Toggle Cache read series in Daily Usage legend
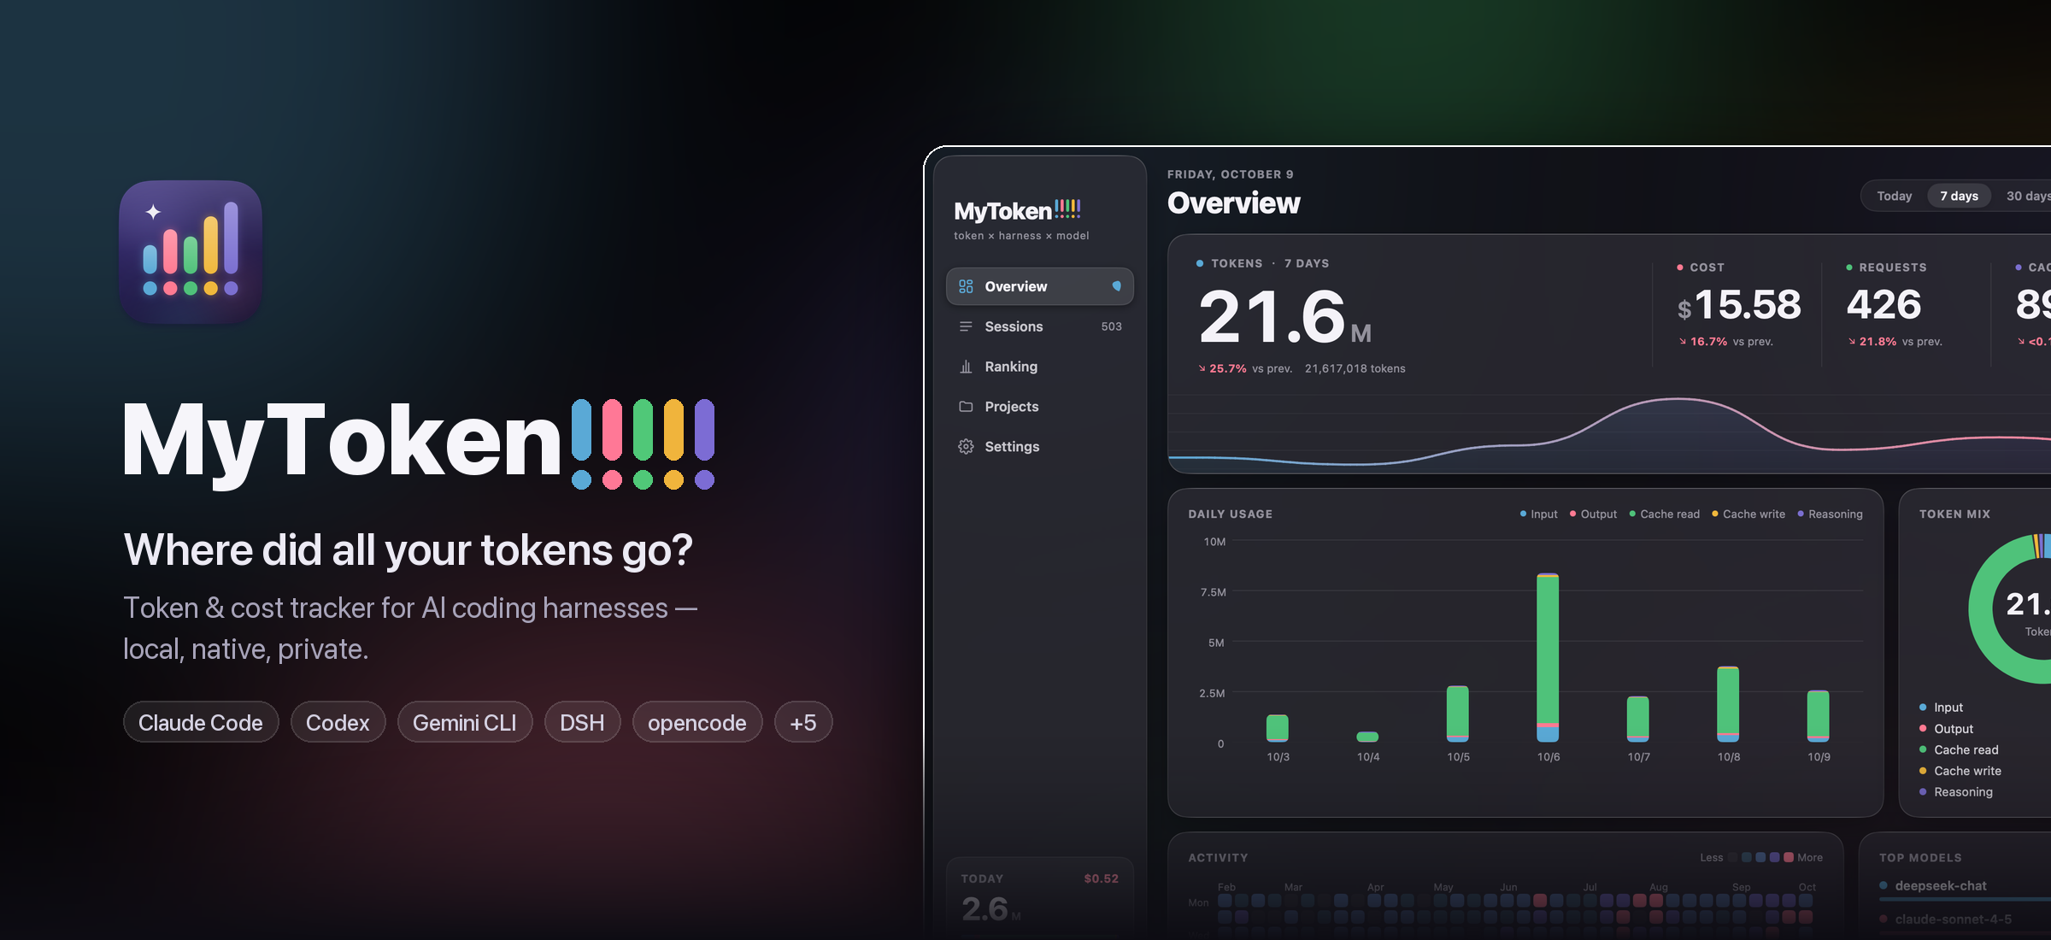Viewport: 2051px width, 940px height. coord(1664,514)
